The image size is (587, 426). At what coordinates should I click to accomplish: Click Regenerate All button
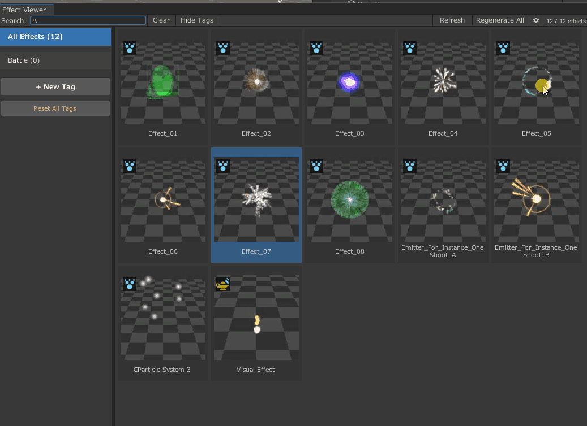point(500,20)
